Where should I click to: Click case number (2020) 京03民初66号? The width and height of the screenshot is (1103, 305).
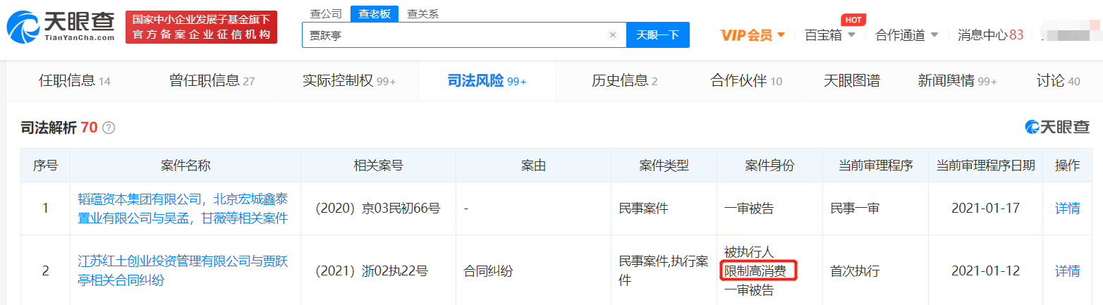point(377,208)
